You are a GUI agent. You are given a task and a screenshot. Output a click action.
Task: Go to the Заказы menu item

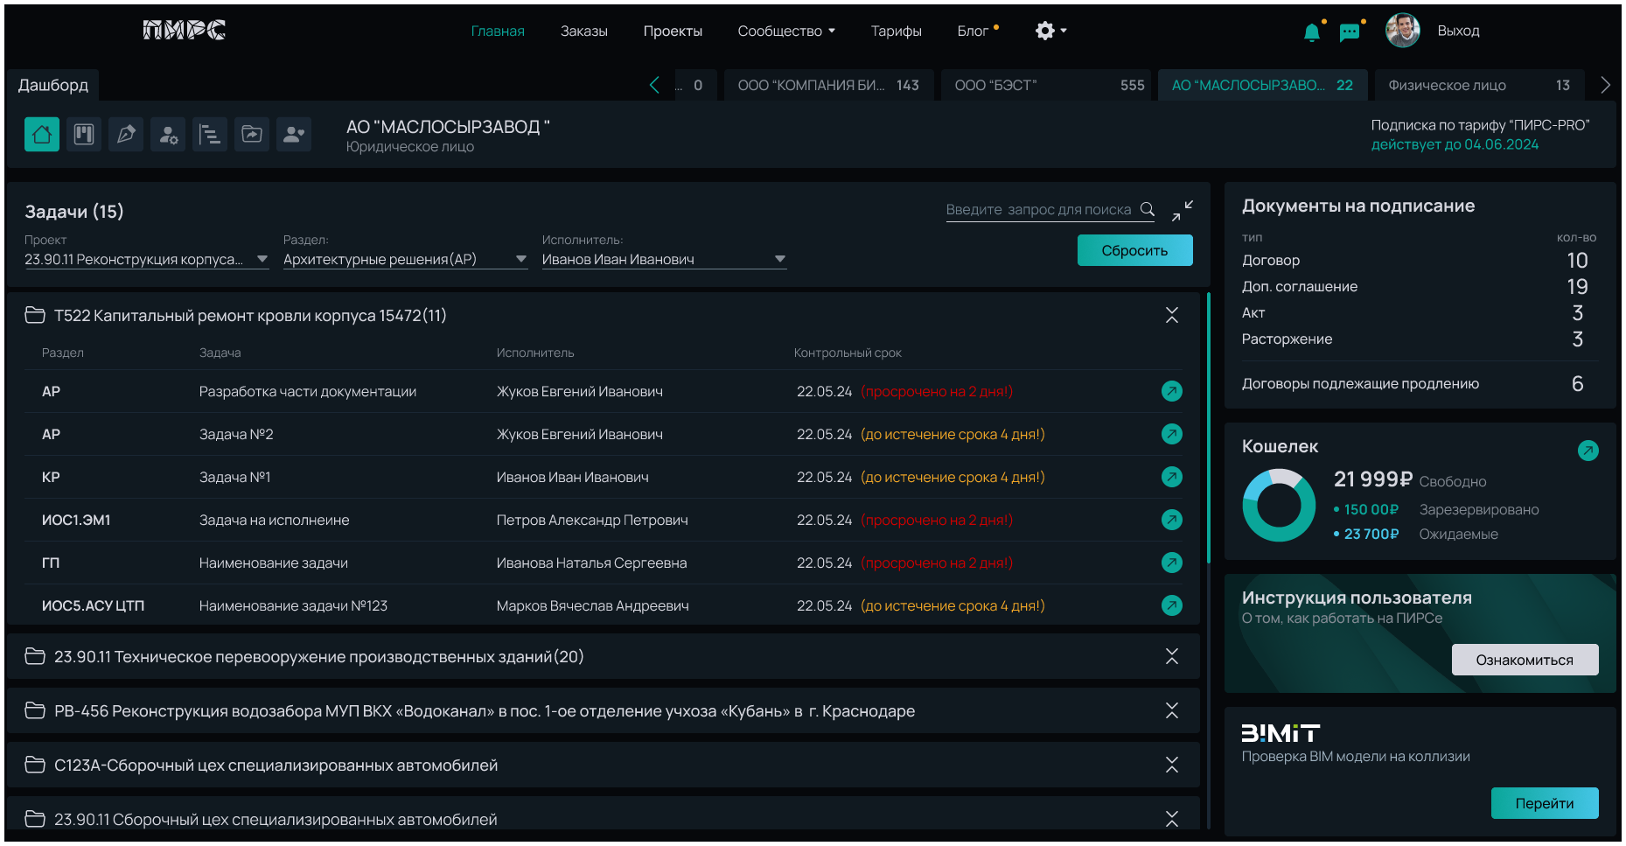click(583, 31)
